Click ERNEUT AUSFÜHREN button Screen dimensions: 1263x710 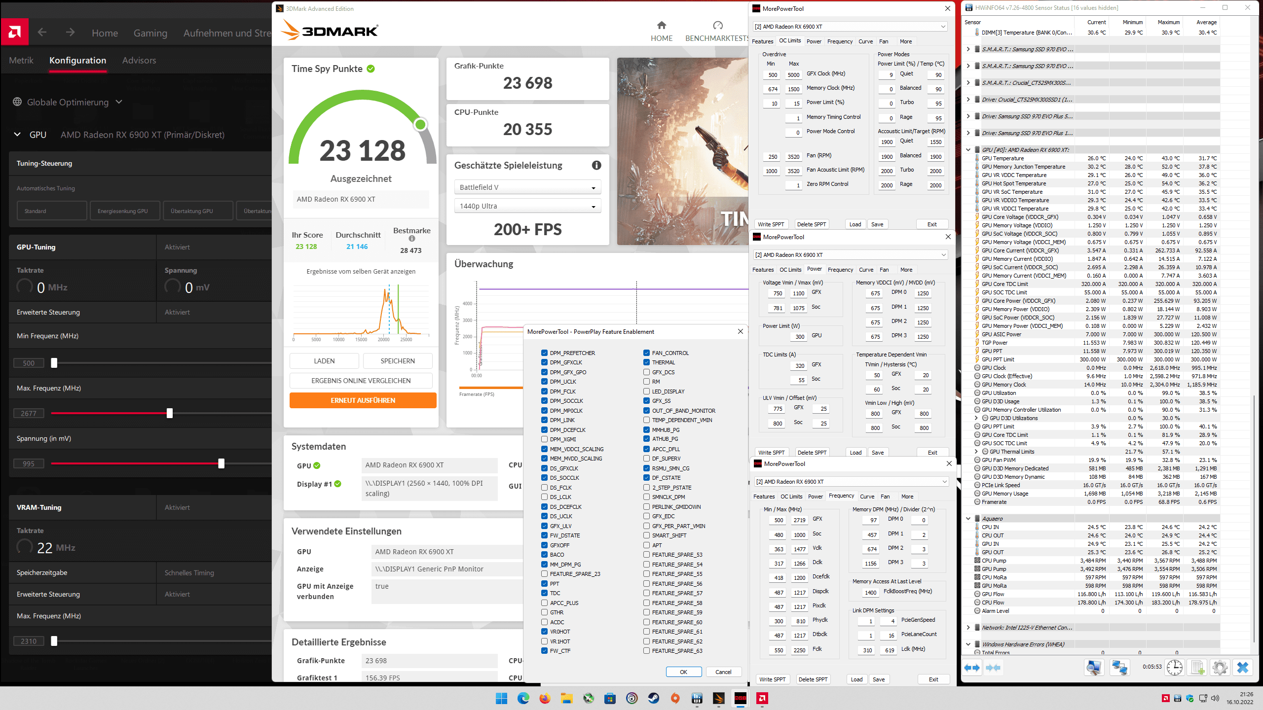[363, 400]
